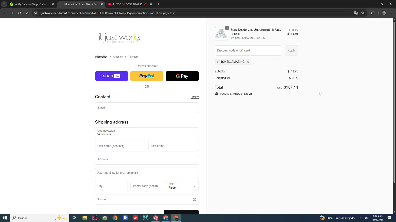Viewport: 396px width, 222px height.
Task: Focus the Phone field
Action: click(x=147, y=200)
